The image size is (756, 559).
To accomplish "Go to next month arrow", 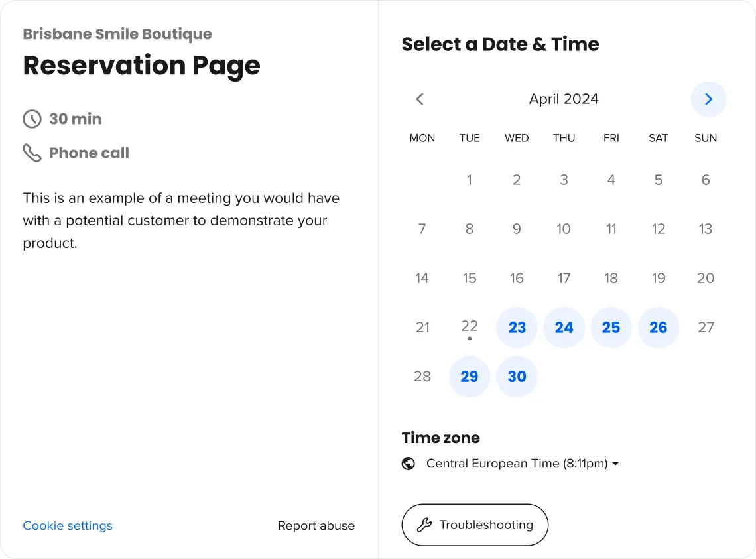I will 708,99.
